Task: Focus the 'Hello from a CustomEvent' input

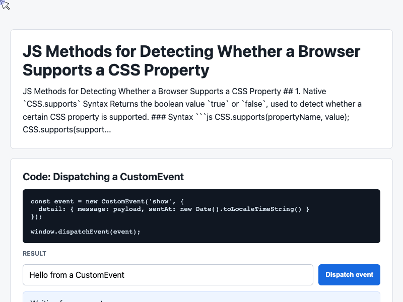Action: coord(168,274)
